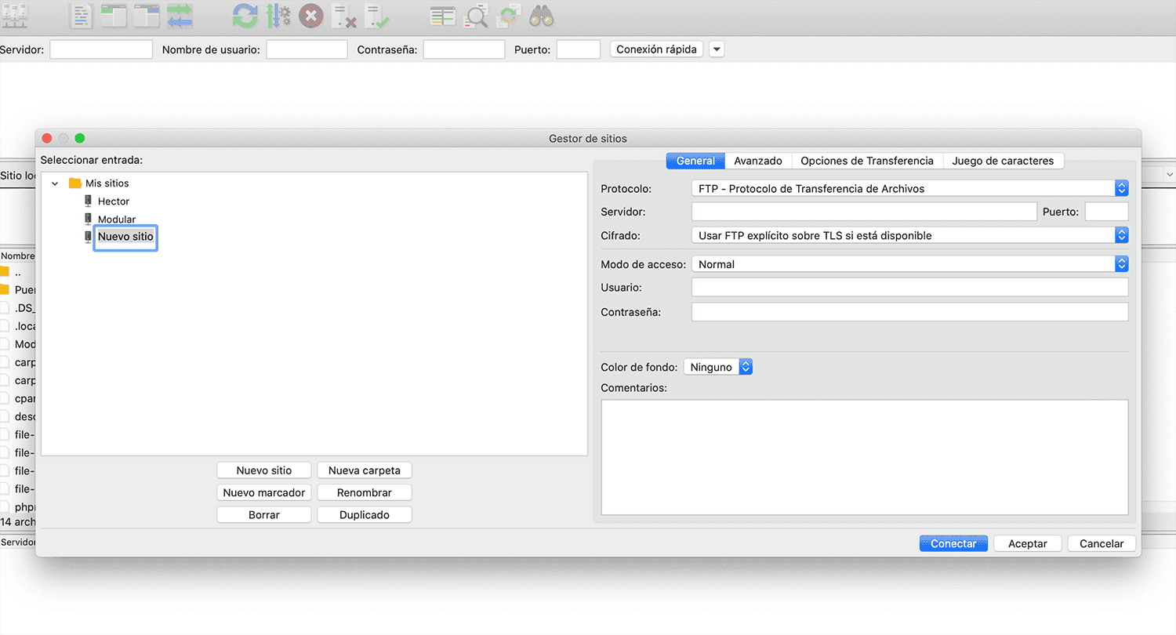Open the Protocolo dropdown
Image resolution: width=1176 pixels, height=635 pixels.
point(909,189)
